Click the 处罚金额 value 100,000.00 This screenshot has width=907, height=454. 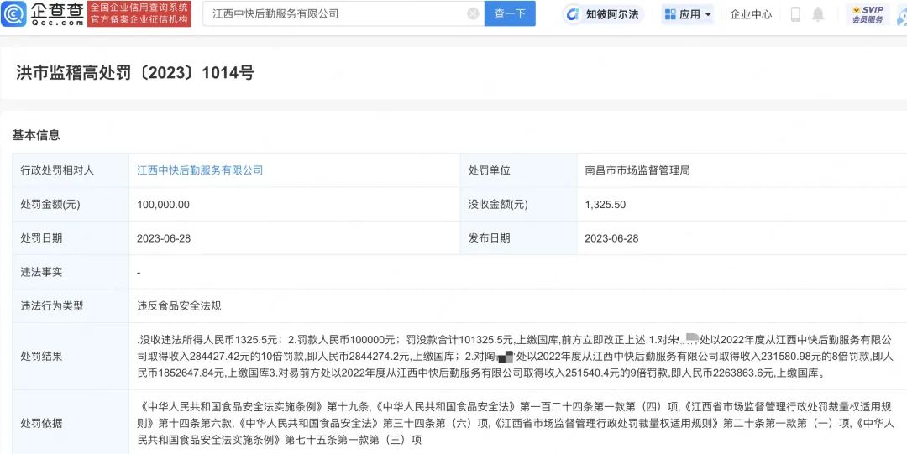tap(163, 205)
